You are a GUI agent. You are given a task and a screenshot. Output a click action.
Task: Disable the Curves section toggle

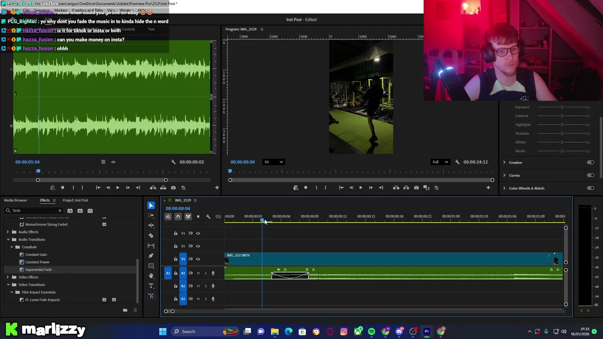[x=590, y=175]
